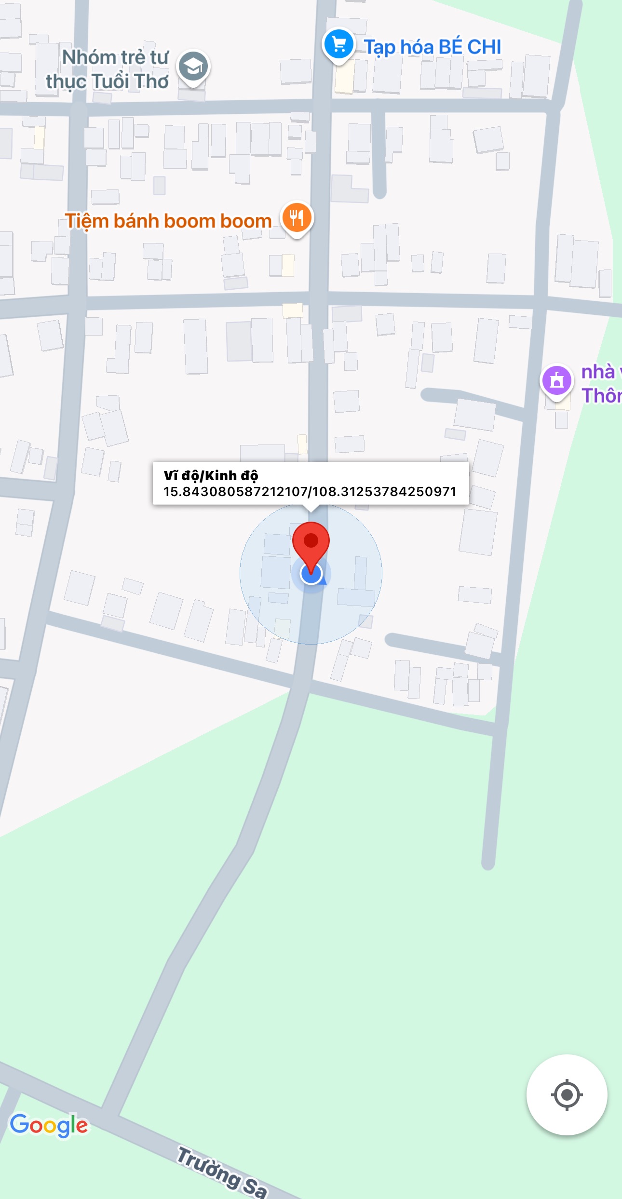Open the Tiệm bánh boom boom restaurant pin

(297, 219)
